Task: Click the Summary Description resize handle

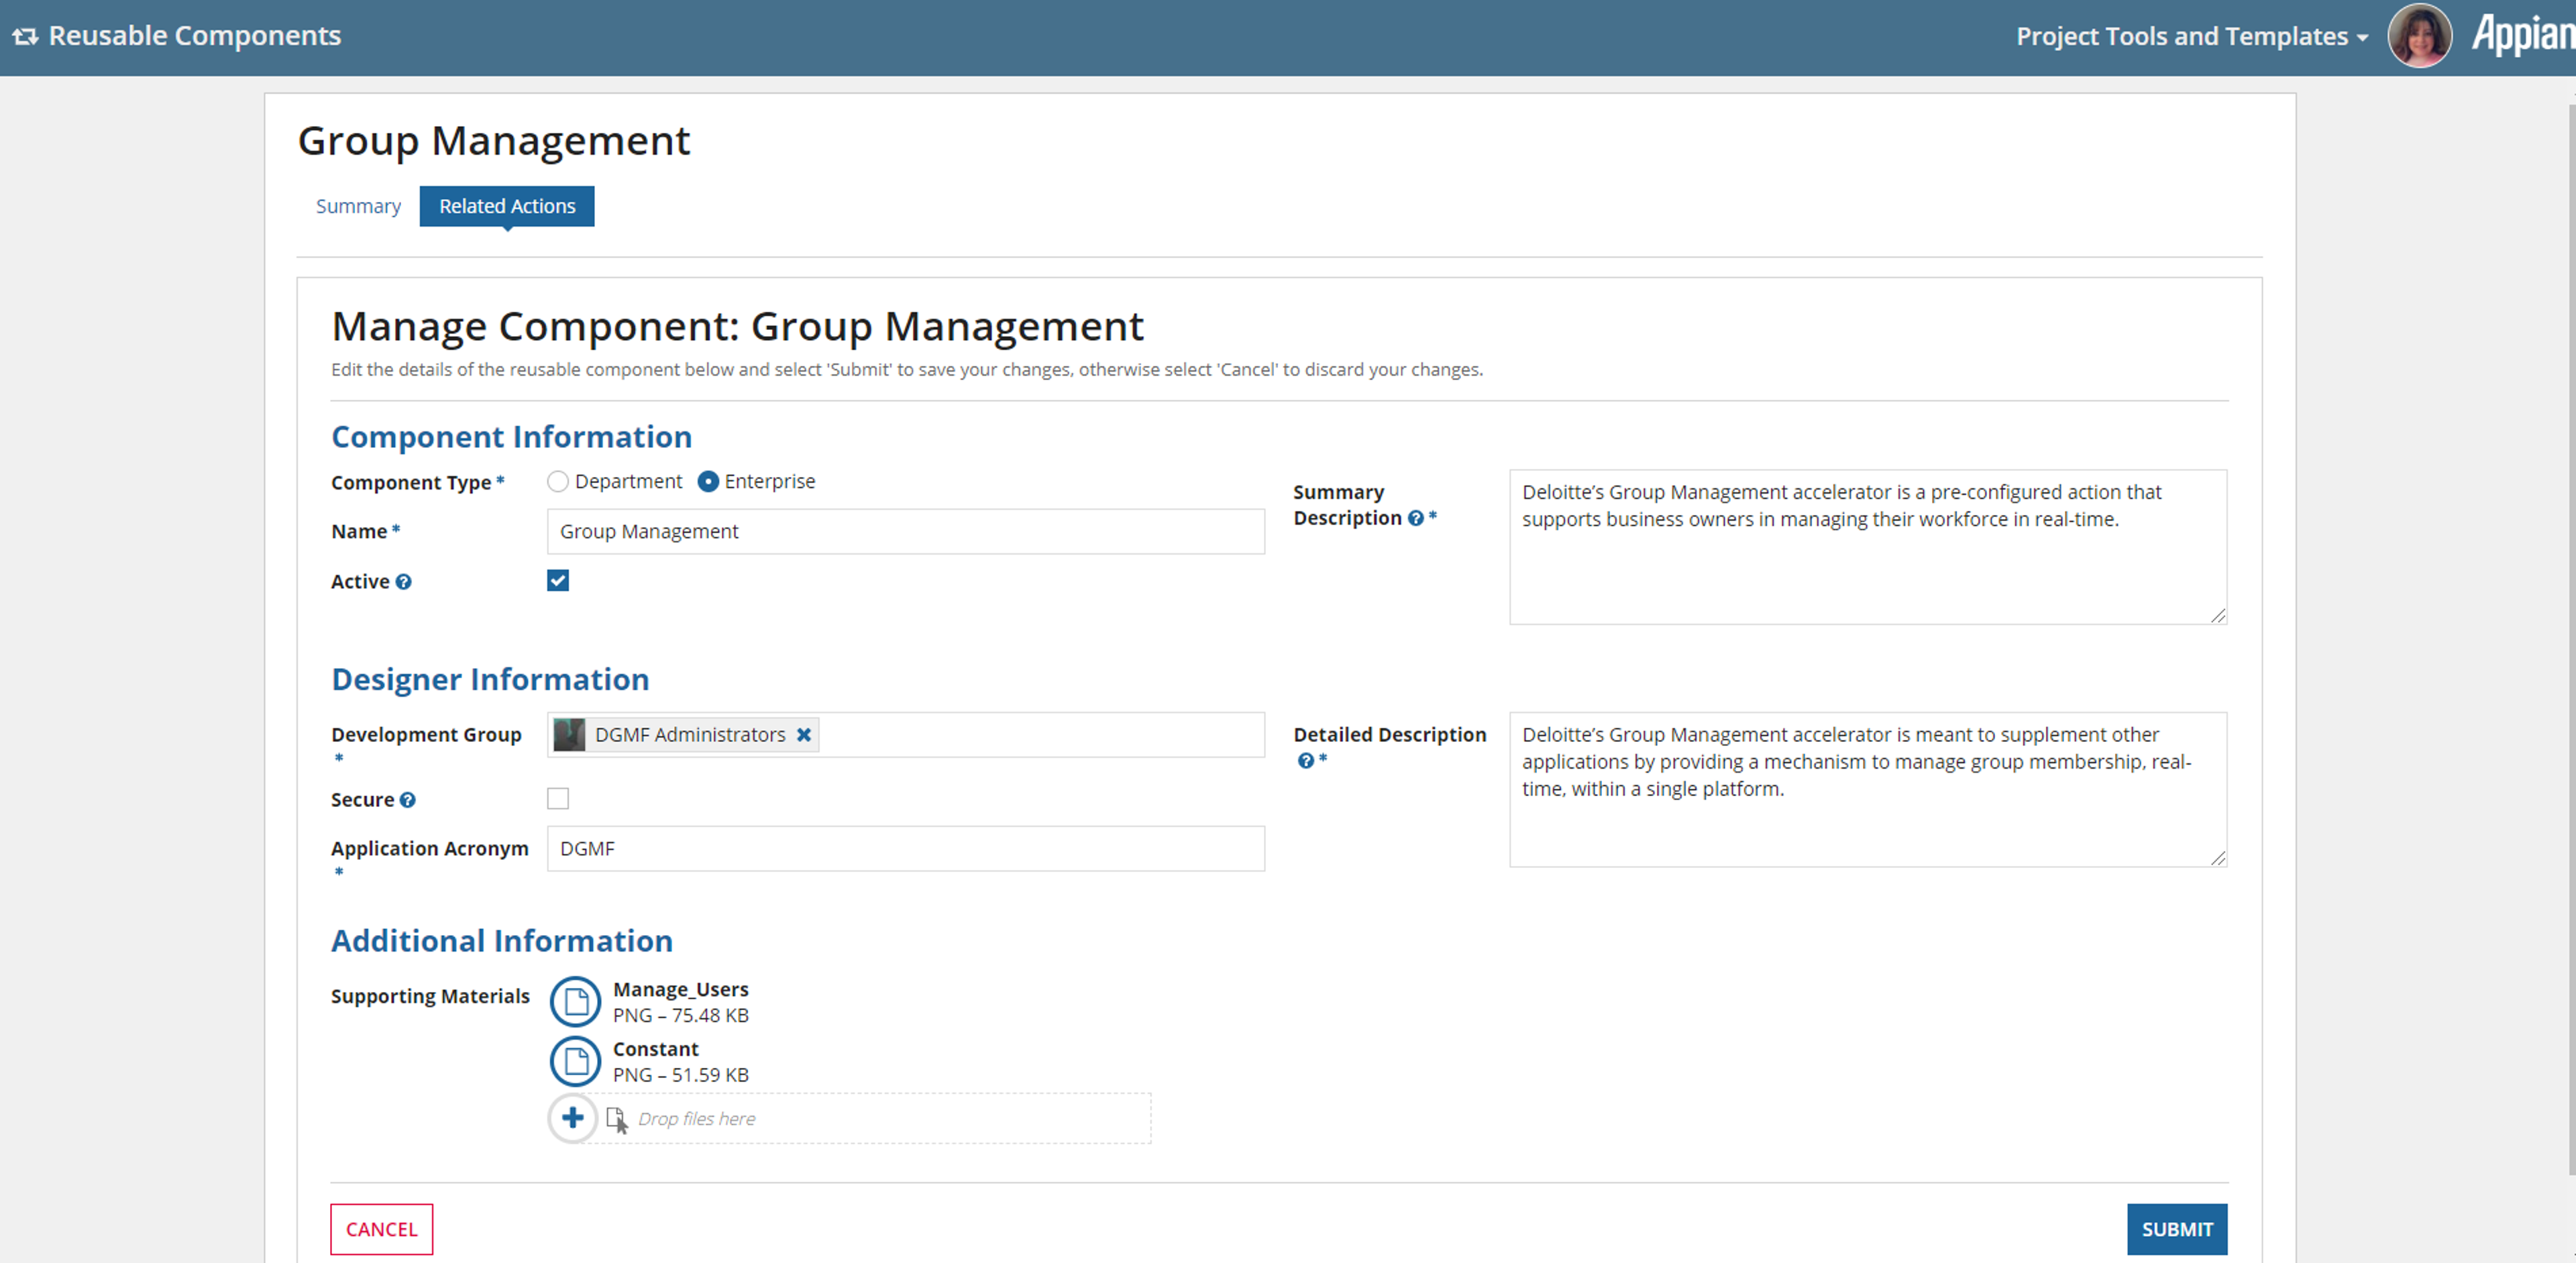Action: 2217,615
